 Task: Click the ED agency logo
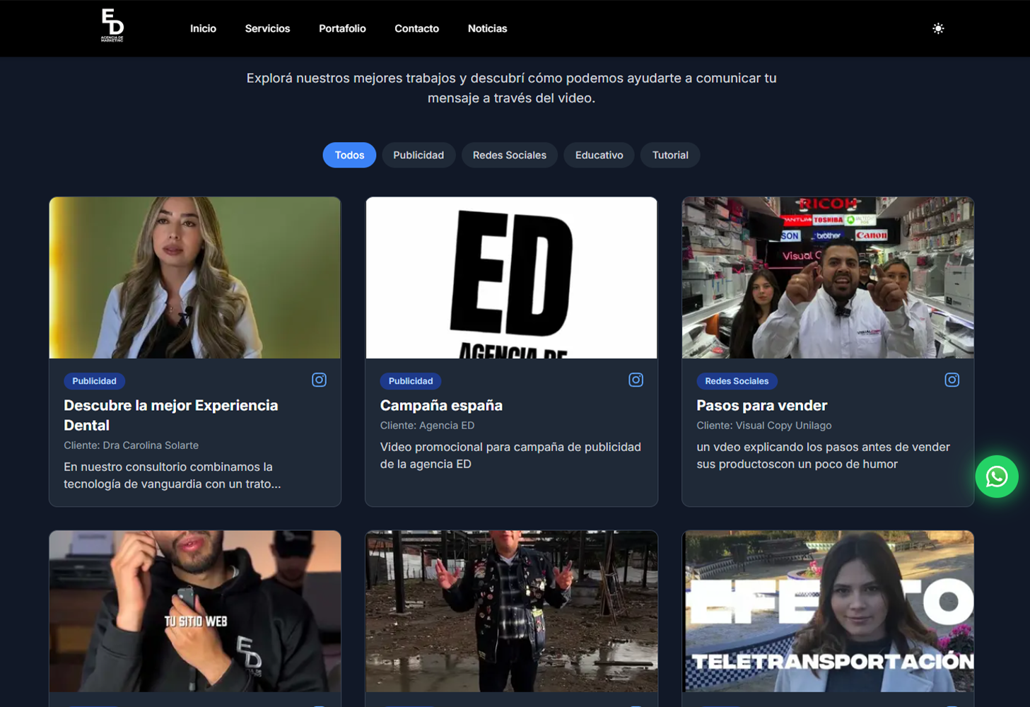pyautogui.click(x=112, y=25)
